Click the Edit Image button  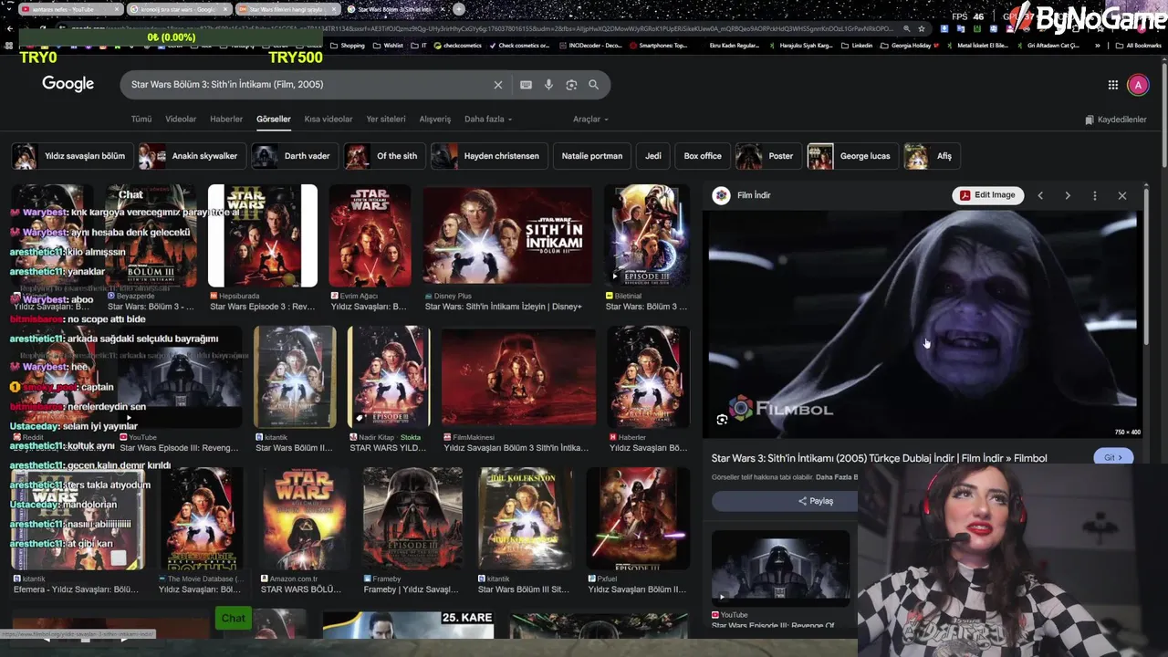point(986,195)
